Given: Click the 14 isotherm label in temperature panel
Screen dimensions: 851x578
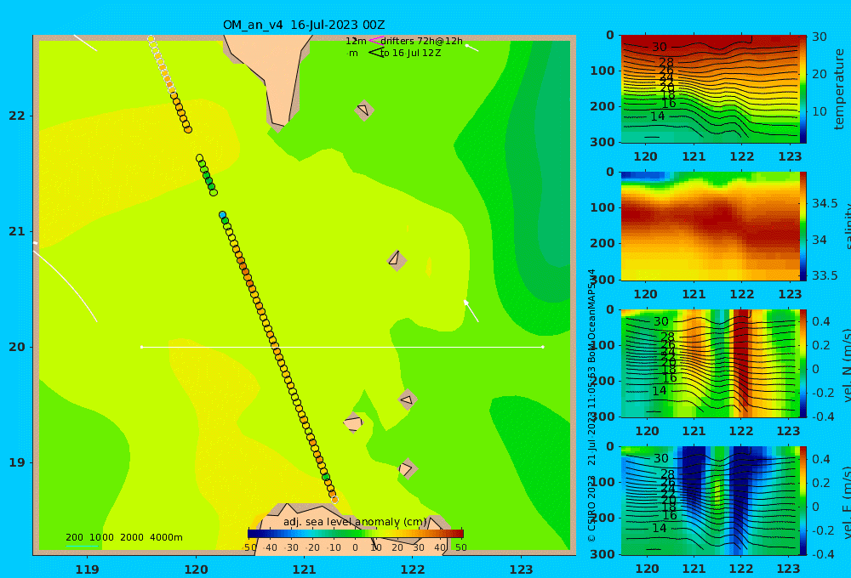Looking at the screenshot, I should click(657, 116).
